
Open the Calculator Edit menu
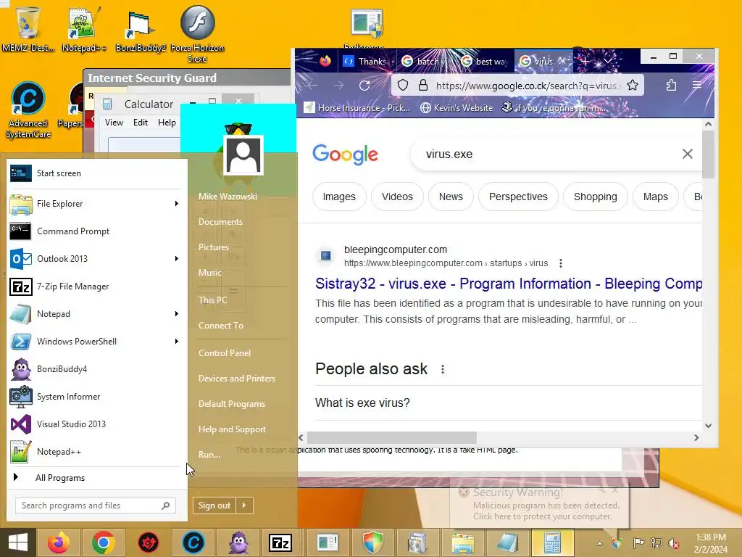(141, 123)
